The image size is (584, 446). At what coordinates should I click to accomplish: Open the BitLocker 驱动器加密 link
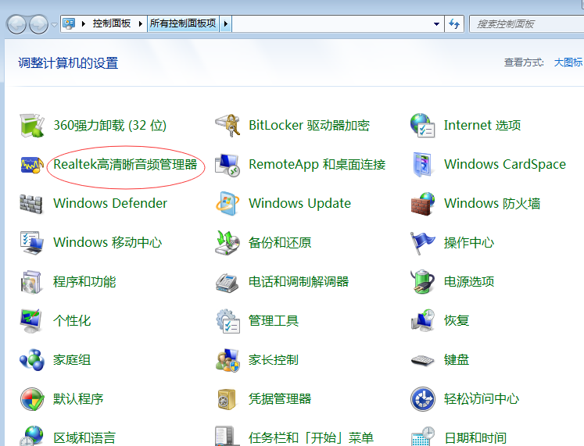(x=309, y=125)
